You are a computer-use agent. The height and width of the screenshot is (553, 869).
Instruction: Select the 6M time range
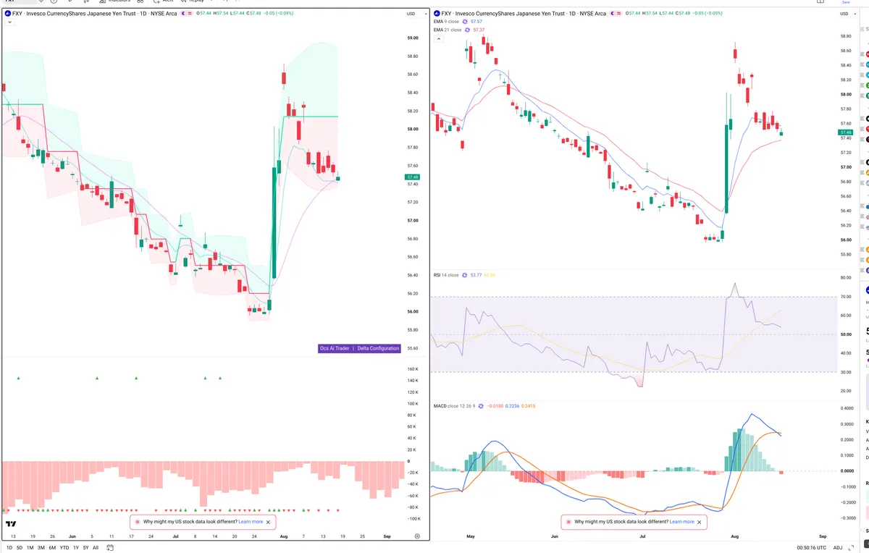coord(52,548)
